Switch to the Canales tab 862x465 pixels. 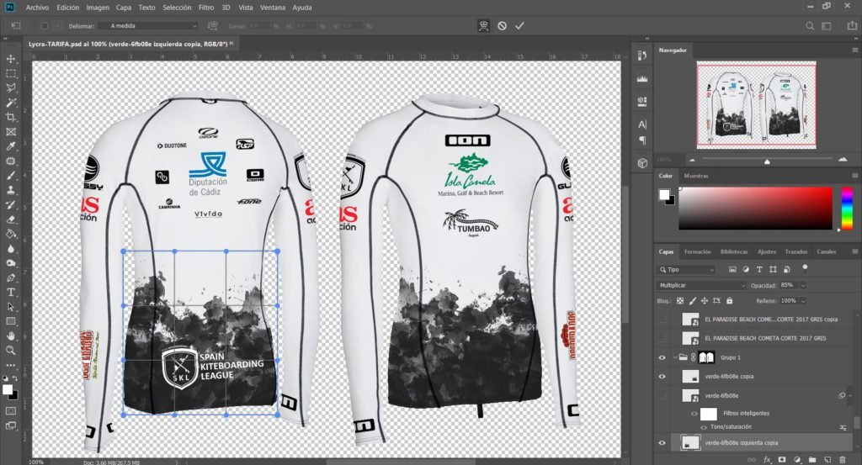coord(827,251)
